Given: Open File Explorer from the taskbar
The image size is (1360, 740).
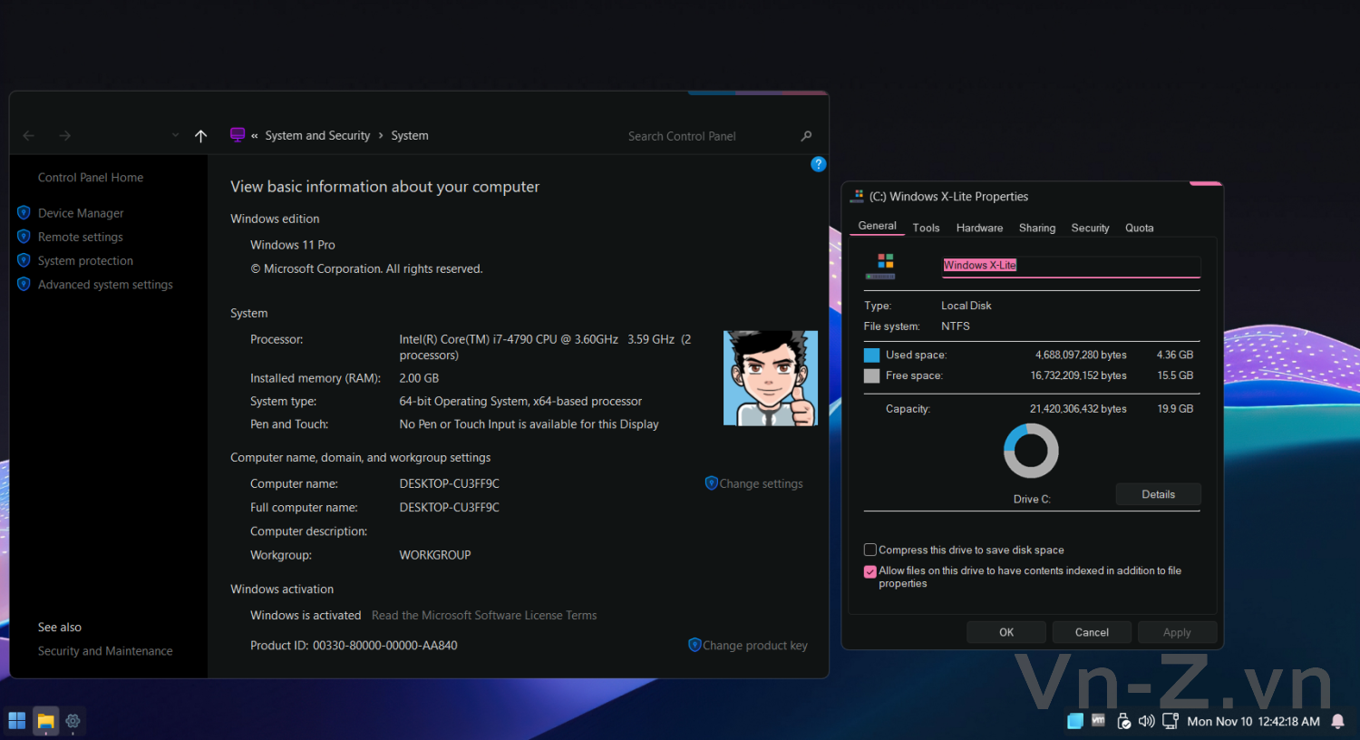Looking at the screenshot, I should 45,721.
